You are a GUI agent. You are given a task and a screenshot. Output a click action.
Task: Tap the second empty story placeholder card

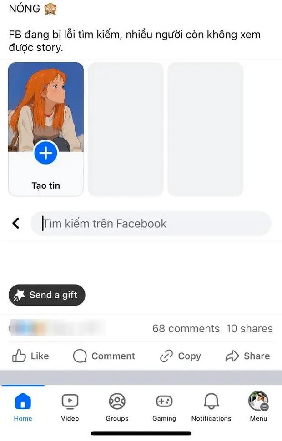coord(205,129)
